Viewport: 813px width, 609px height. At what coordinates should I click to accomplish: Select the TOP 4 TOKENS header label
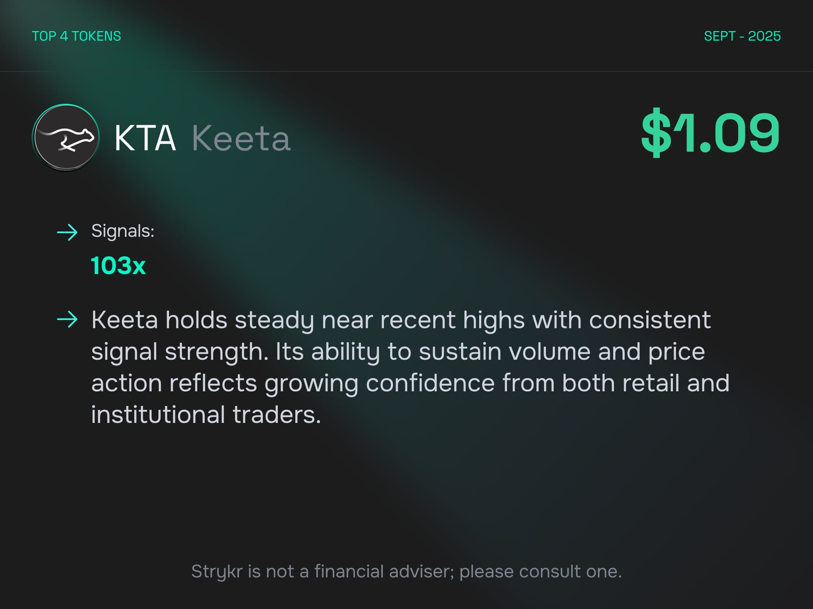pos(76,36)
